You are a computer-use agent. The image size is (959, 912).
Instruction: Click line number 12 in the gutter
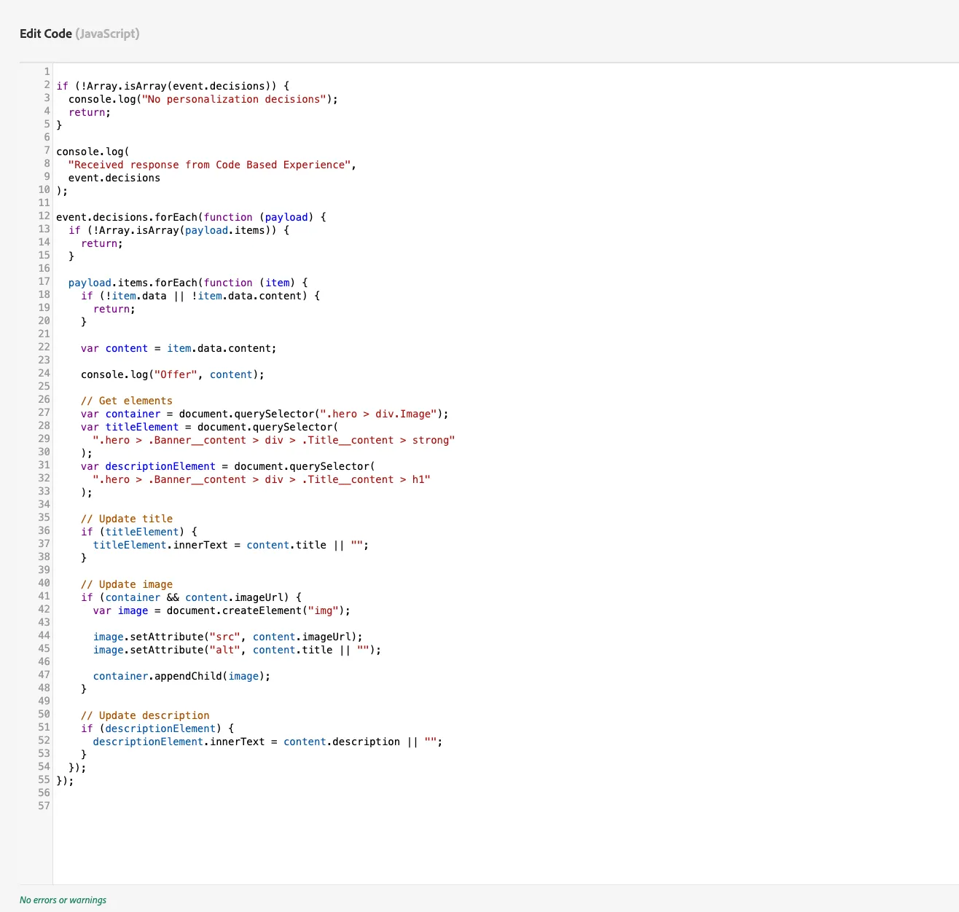point(44,216)
